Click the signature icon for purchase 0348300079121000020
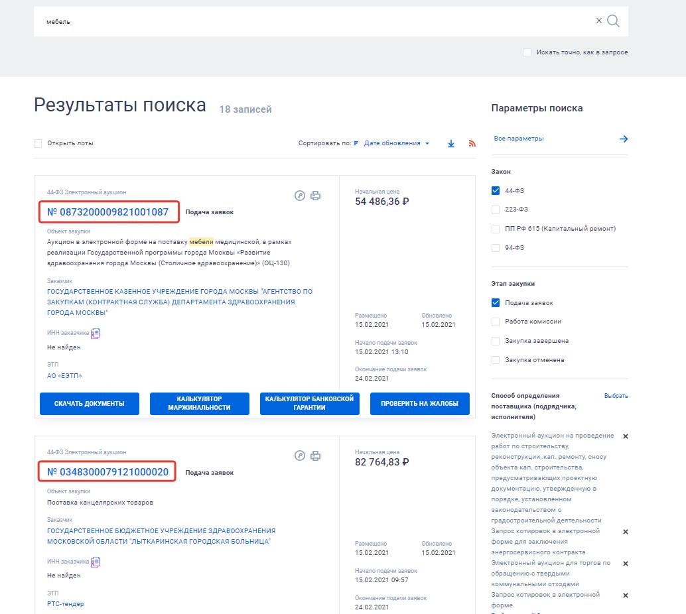 (300, 456)
